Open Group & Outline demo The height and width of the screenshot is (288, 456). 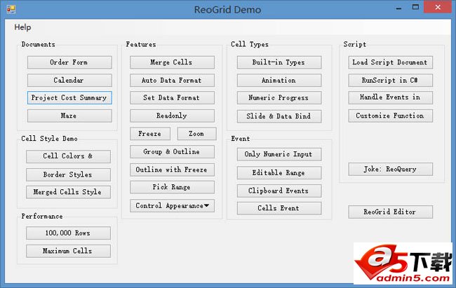[172, 151]
